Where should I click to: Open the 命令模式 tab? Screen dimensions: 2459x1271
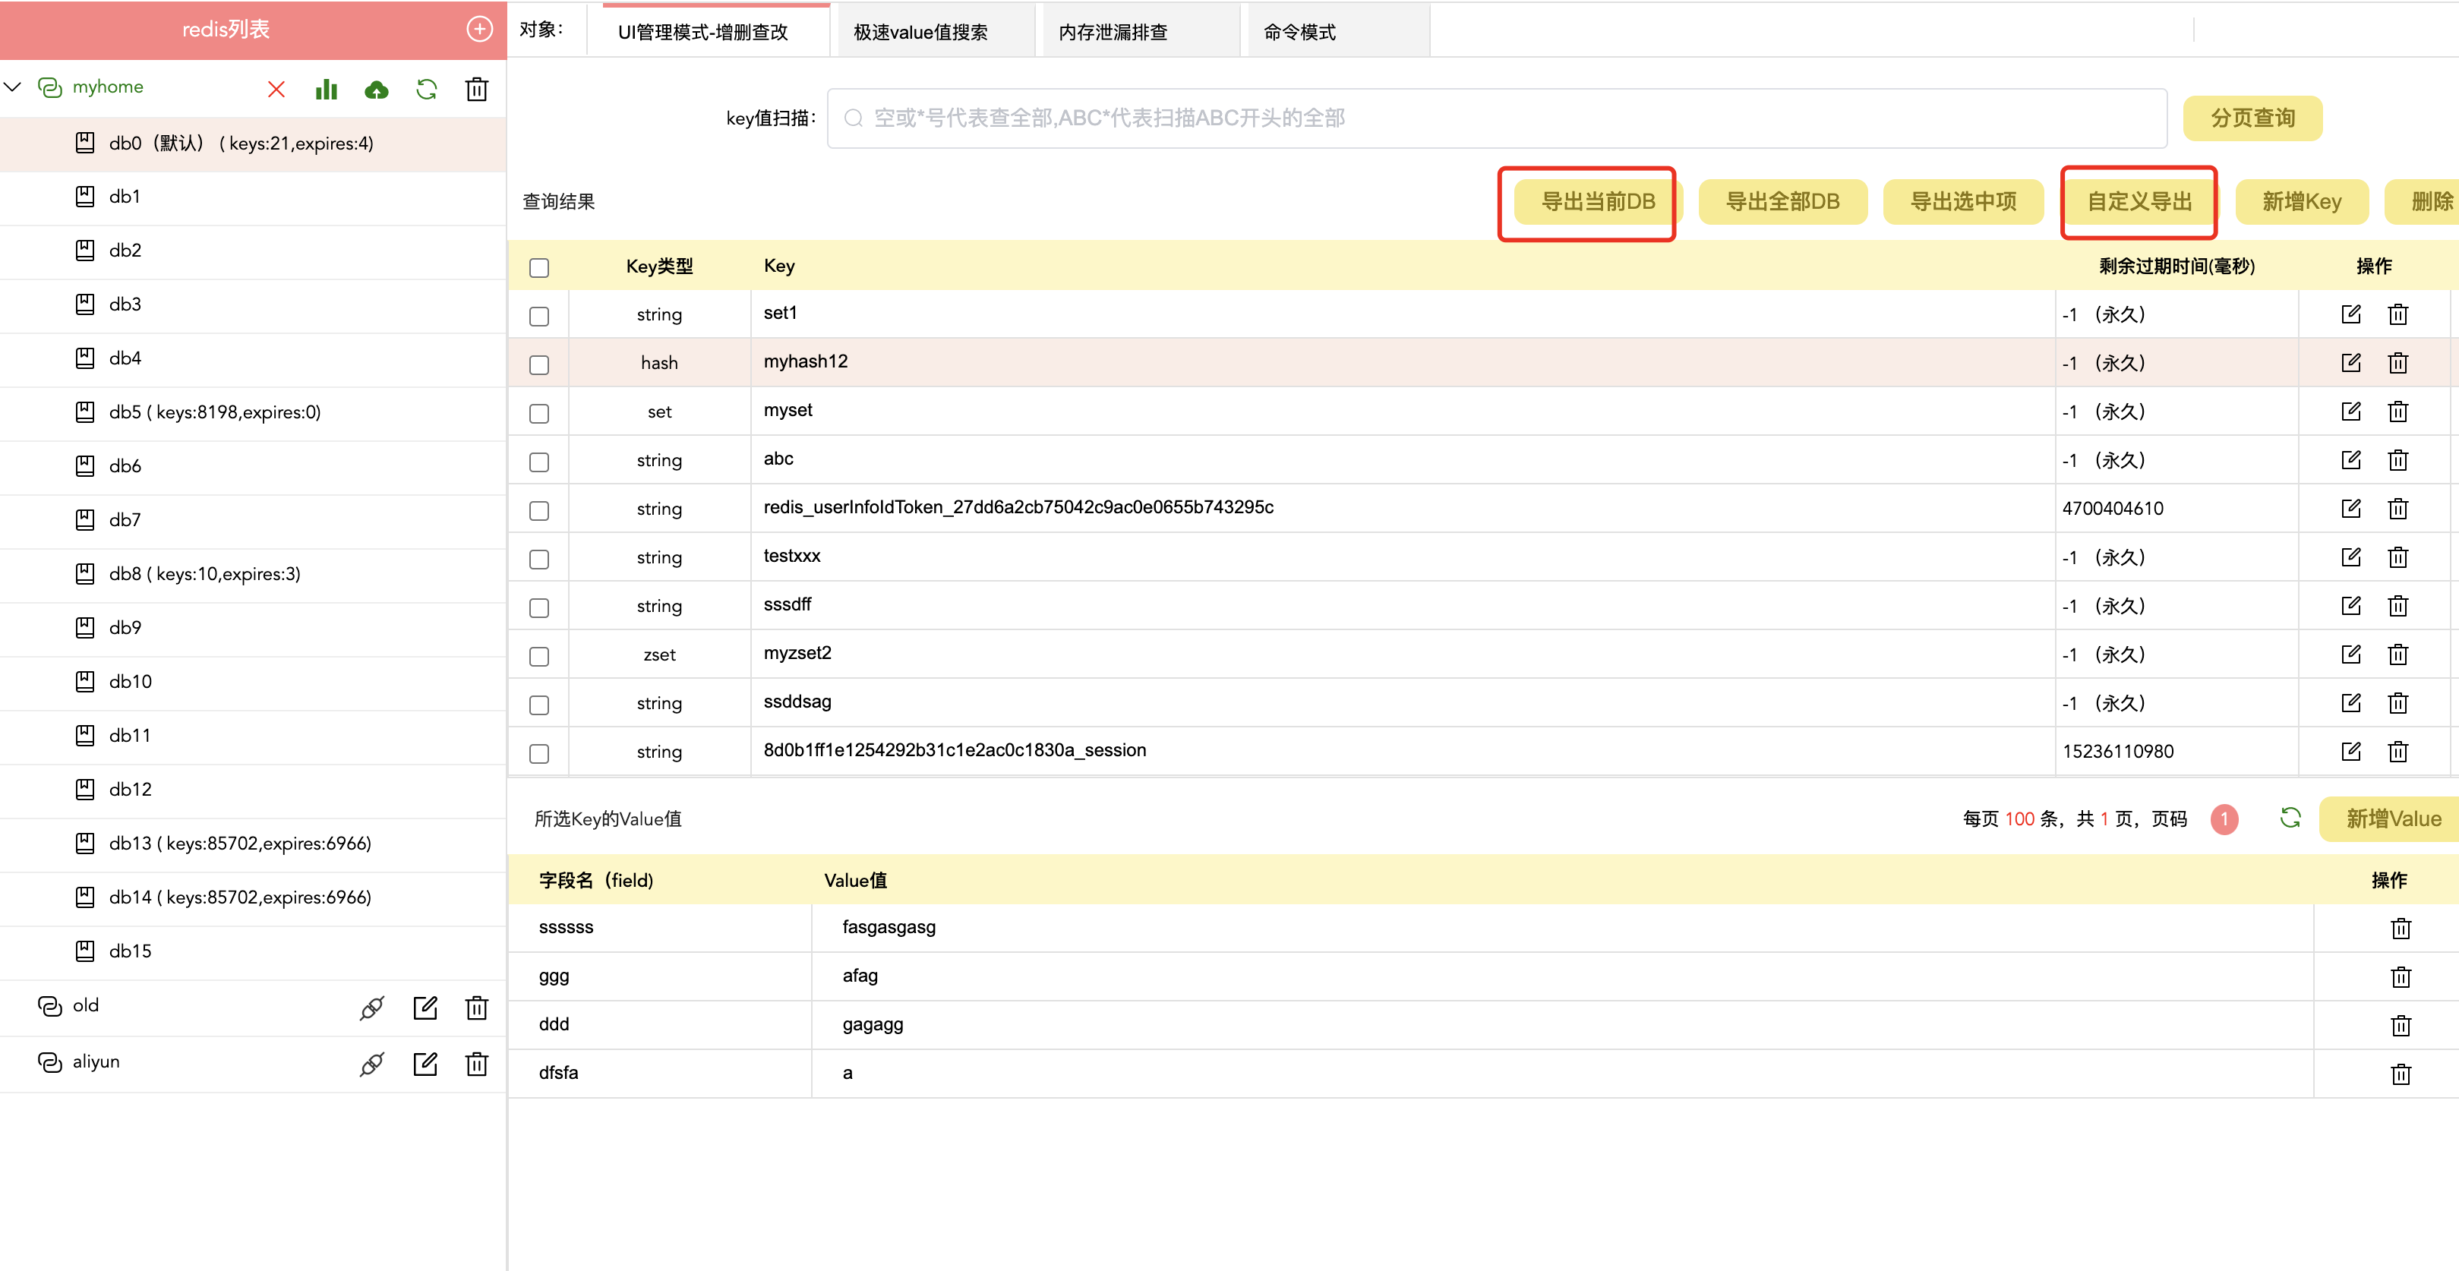click(1299, 31)
